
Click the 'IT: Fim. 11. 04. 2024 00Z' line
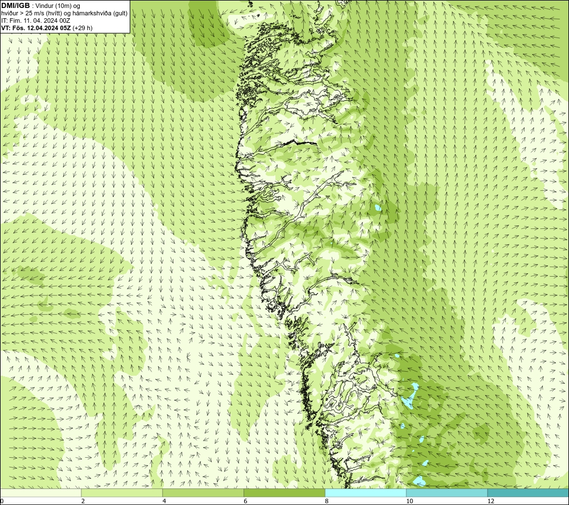point(35,20)
